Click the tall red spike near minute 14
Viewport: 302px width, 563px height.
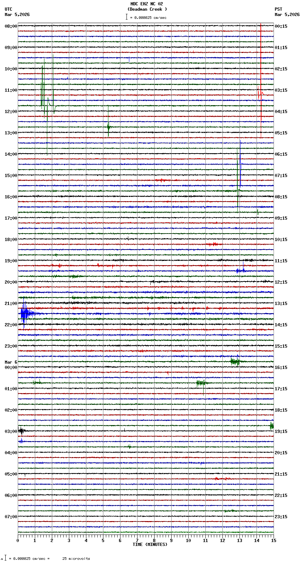point(261,81)
